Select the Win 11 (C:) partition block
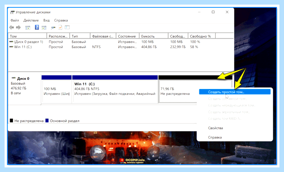The image size is (284, 172). pos(115,89)
